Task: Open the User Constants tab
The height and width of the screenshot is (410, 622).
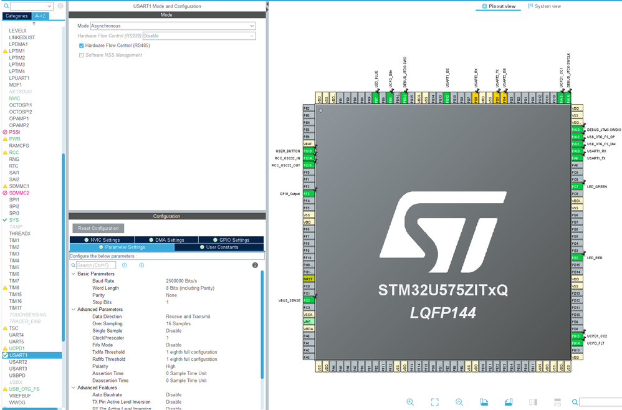Action: click(x=219, y=247)
